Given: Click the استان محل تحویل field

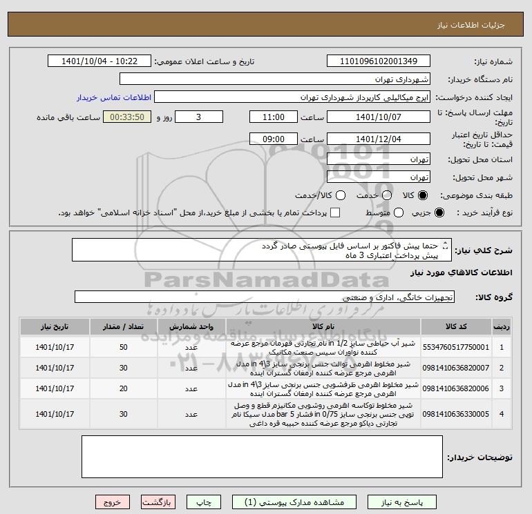Looking at the screenshot, I should pyautogui.click(x=379, y=159).
